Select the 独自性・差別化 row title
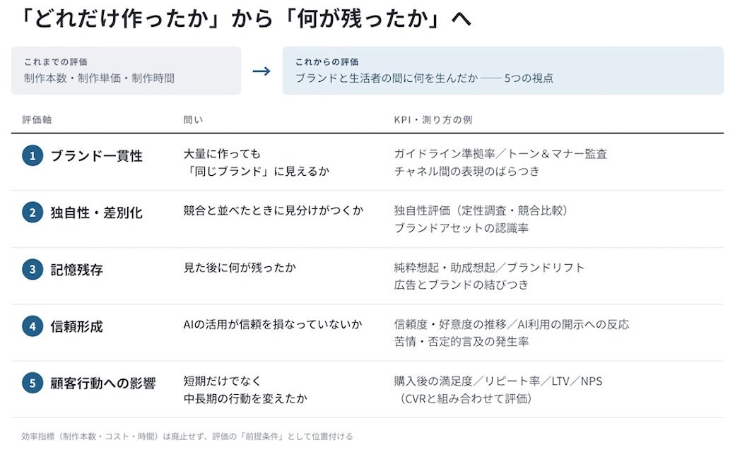 (x=97, y=213)
